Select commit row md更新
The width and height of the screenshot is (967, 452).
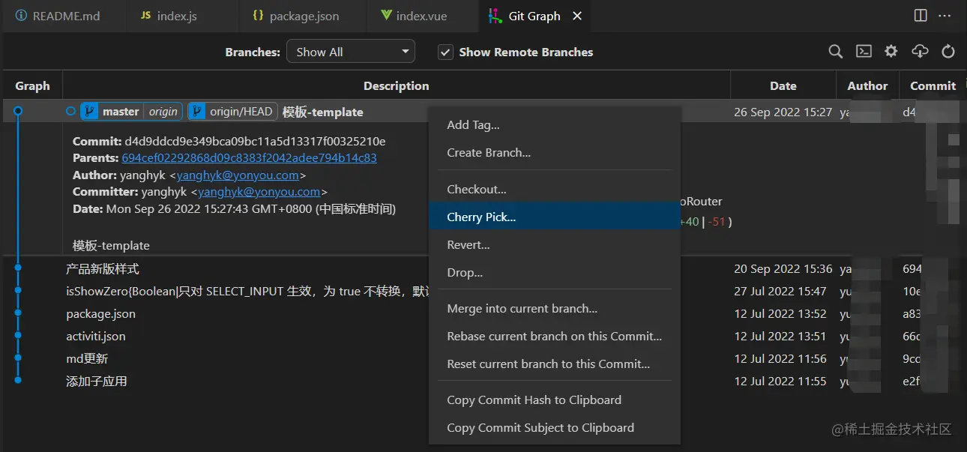coord(483,358)
